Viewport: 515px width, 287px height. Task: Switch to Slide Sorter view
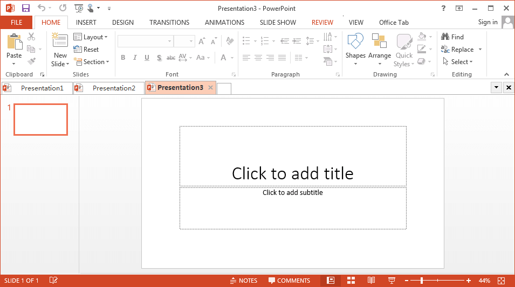pos(351,281)
